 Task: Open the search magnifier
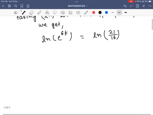(x=16, y=6)
